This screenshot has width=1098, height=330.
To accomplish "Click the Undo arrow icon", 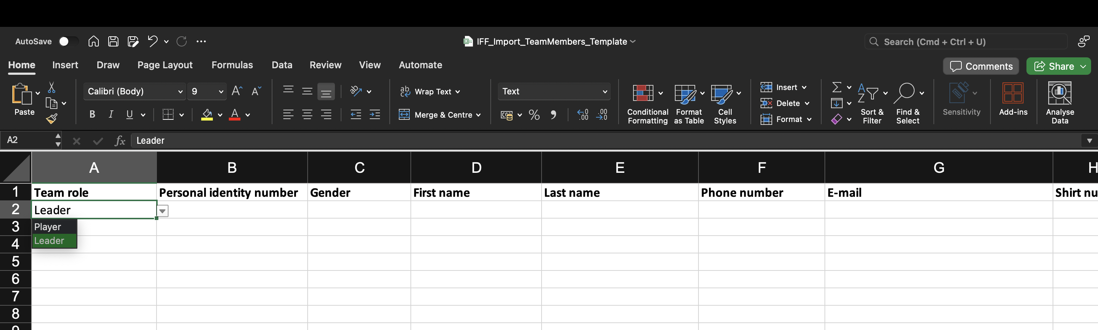I will click(x=152, y=41).
